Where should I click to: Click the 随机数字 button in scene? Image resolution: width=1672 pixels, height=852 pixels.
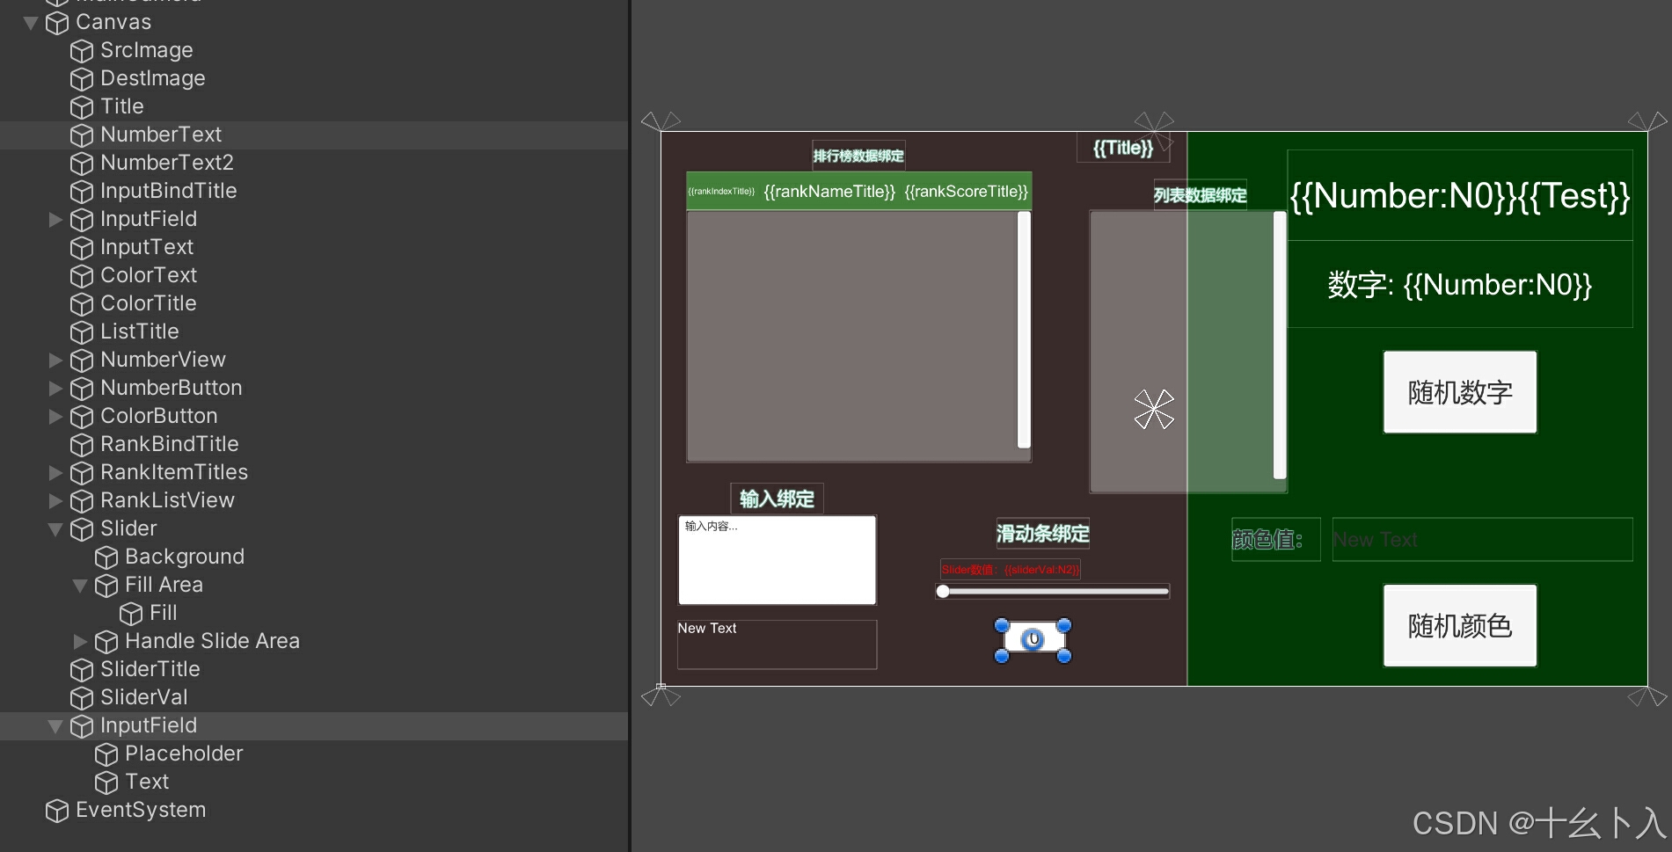tap(1460, 392)
